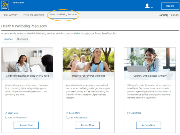Click the RBC lion shield logo
This screenshot has width=180, height=135.
pos(5,5)
